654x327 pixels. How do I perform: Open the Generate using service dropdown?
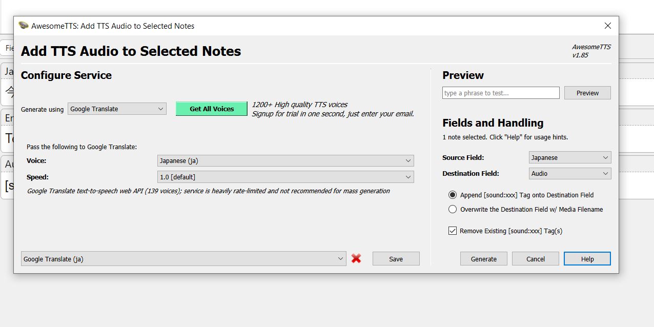pos(117,109)
